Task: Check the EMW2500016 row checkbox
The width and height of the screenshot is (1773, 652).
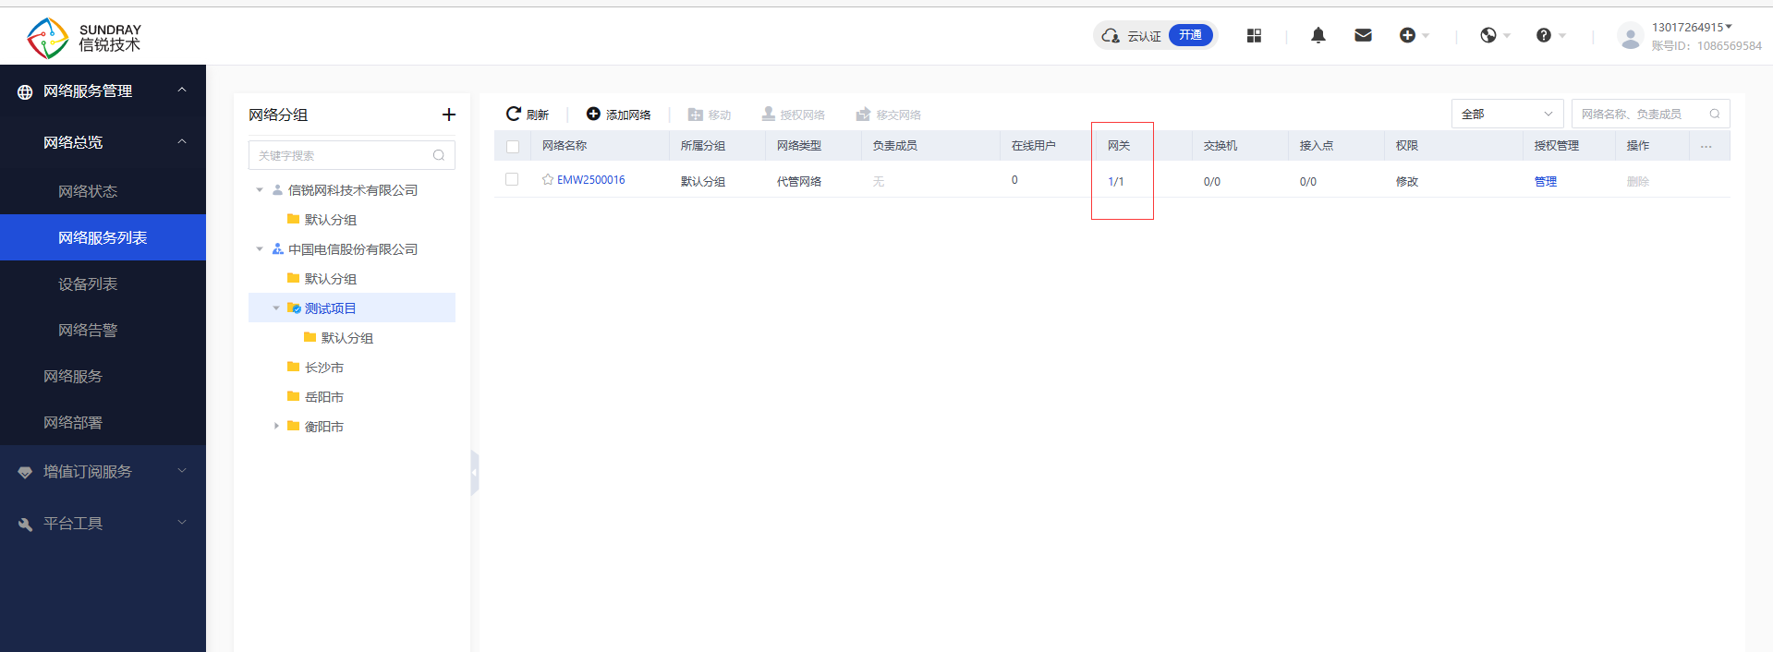Action: pyautogui.click(x=512, y=180)
